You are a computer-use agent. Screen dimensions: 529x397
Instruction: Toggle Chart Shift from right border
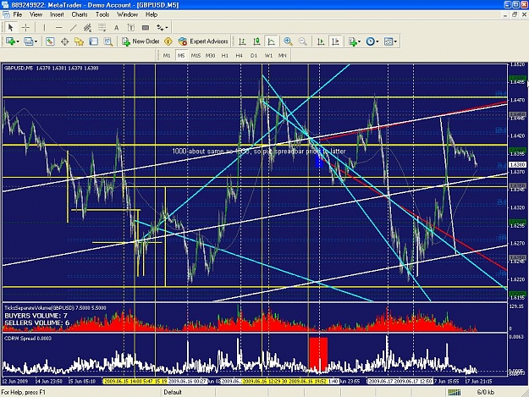[x=335, y=41]
